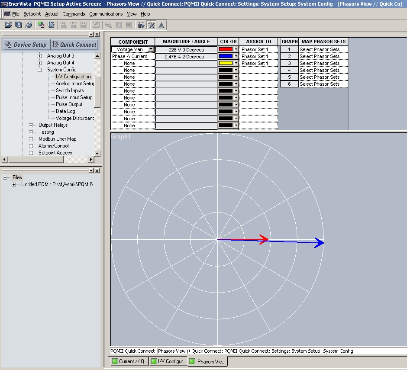Click tree horizontal scrollbar right arrow

[x=90, y=159]
